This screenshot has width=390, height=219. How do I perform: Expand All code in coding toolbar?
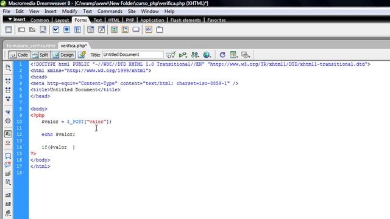(8, 99)
